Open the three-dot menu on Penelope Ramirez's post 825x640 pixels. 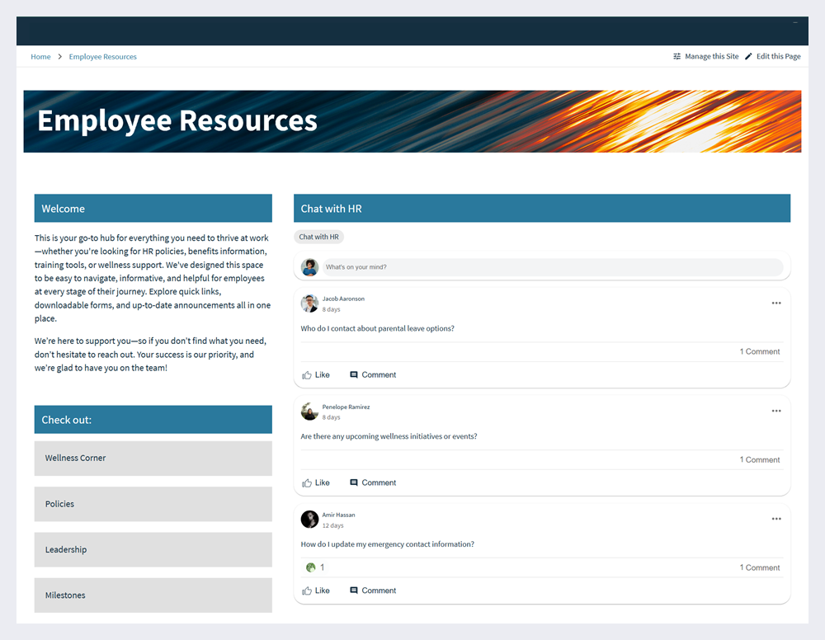pos(775,412)
